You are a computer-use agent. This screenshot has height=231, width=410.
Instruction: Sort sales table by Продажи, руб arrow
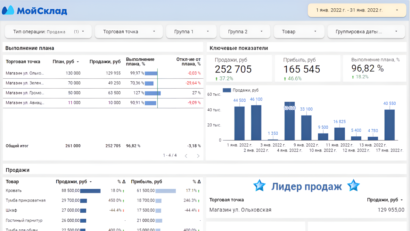point(91,182)
